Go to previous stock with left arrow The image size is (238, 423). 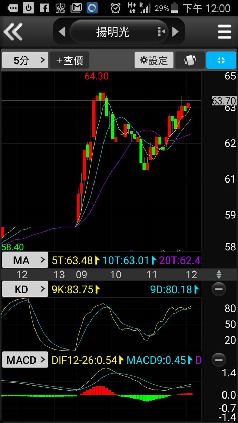pyautogui.click(x=62, y=32)
